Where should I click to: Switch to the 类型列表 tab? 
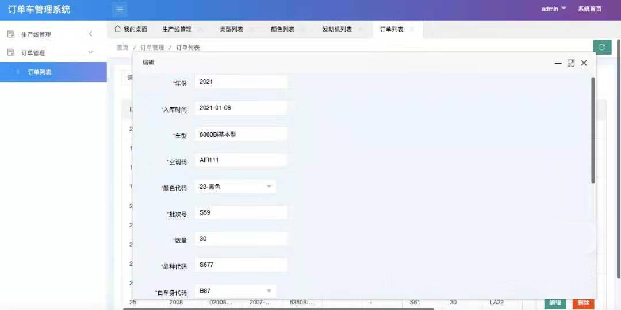(x=231, y=29)
